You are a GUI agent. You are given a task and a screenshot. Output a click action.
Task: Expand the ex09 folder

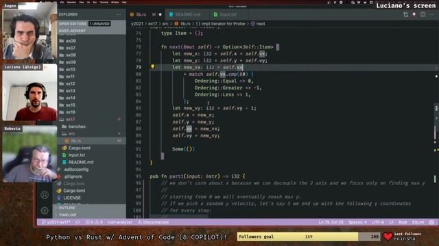68,62
